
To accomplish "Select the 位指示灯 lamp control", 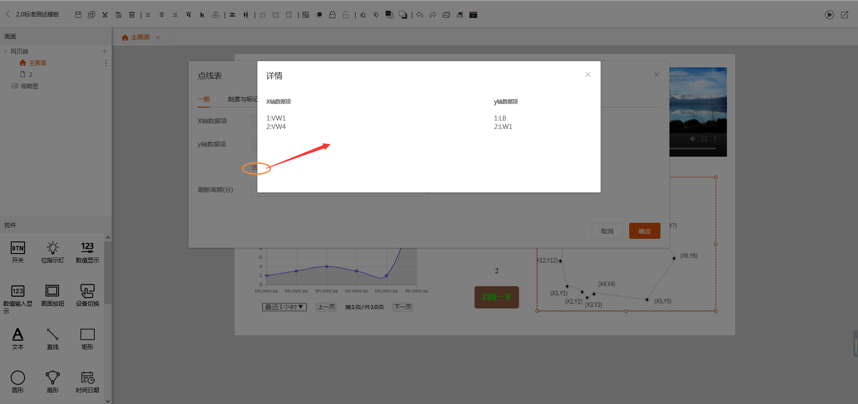I will pos(53,252).
